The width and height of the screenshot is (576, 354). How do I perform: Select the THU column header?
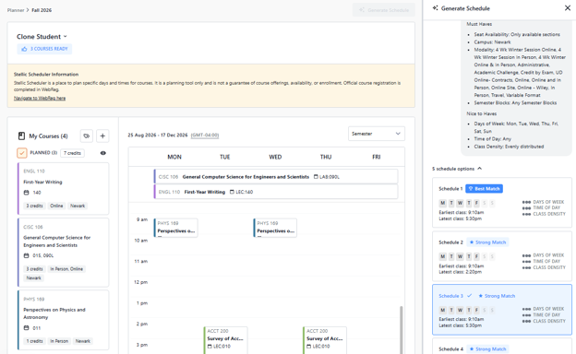point(326,157)
